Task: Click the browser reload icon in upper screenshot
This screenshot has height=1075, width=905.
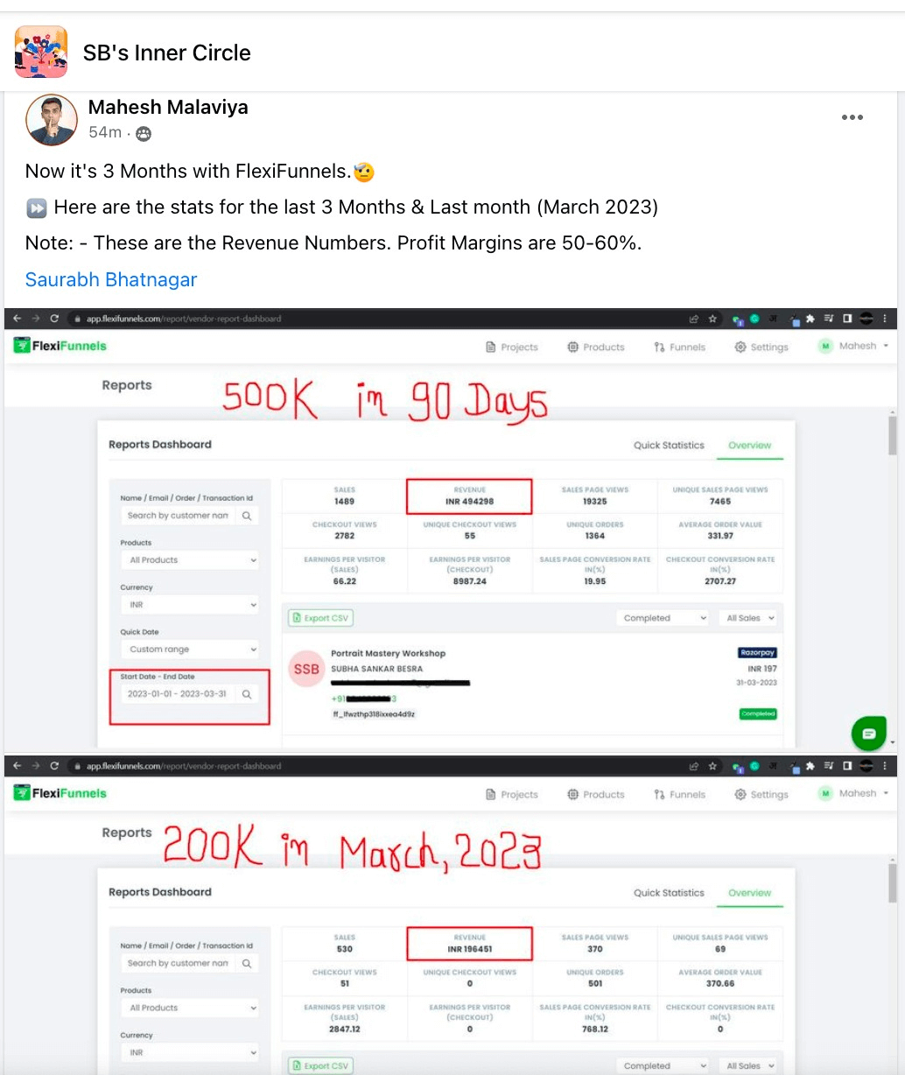Action: click(54, 319)
